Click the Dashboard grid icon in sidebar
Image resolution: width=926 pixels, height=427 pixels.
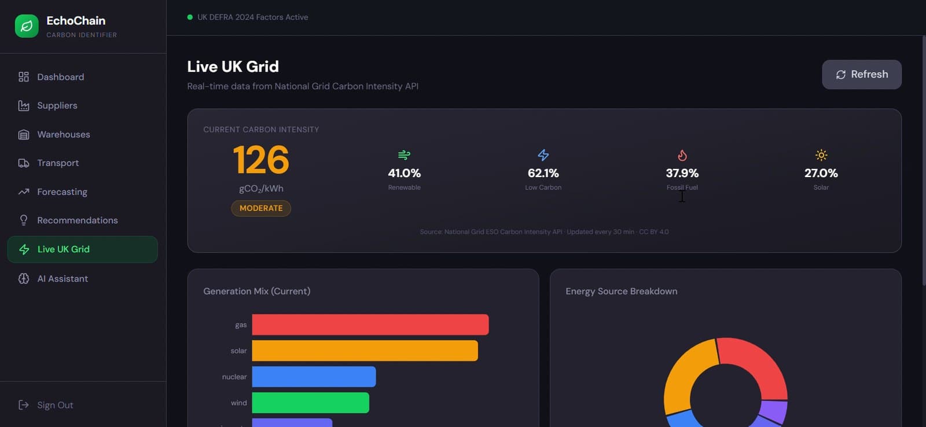(x=24, y=77)
